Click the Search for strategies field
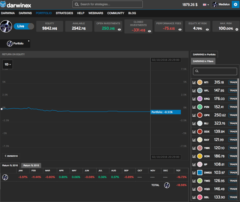Image resolution: width=240 pixels, height=202 pixels. click(108, 4)
